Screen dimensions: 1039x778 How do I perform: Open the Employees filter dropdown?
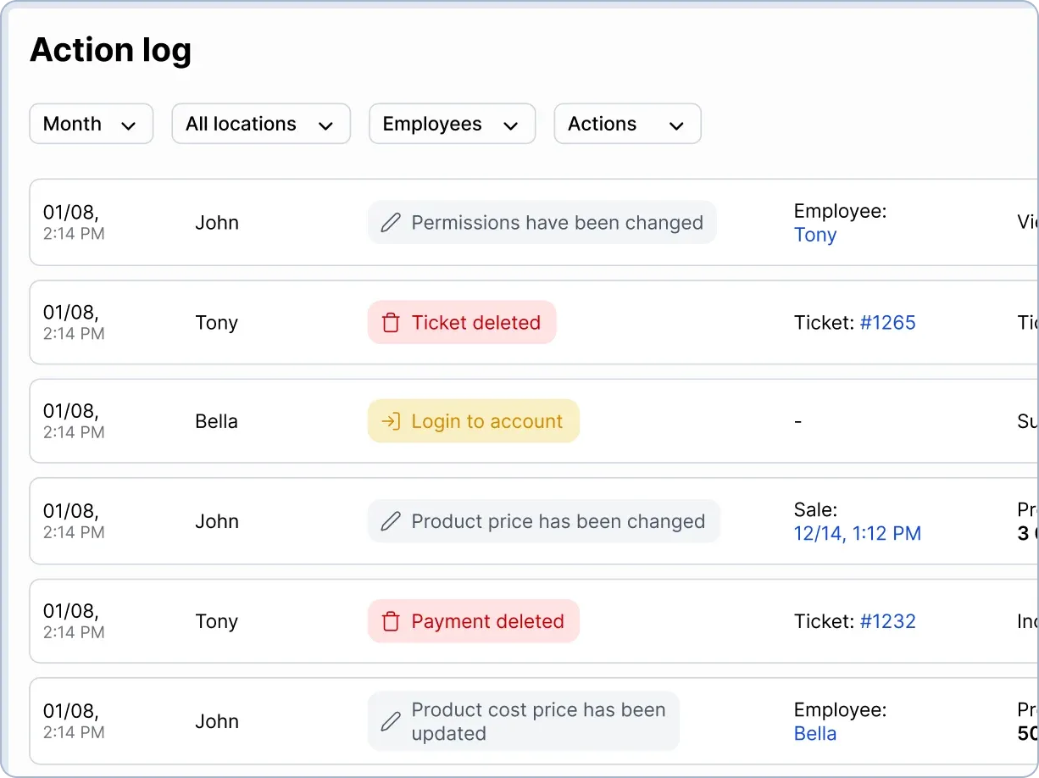coord(452,124)
